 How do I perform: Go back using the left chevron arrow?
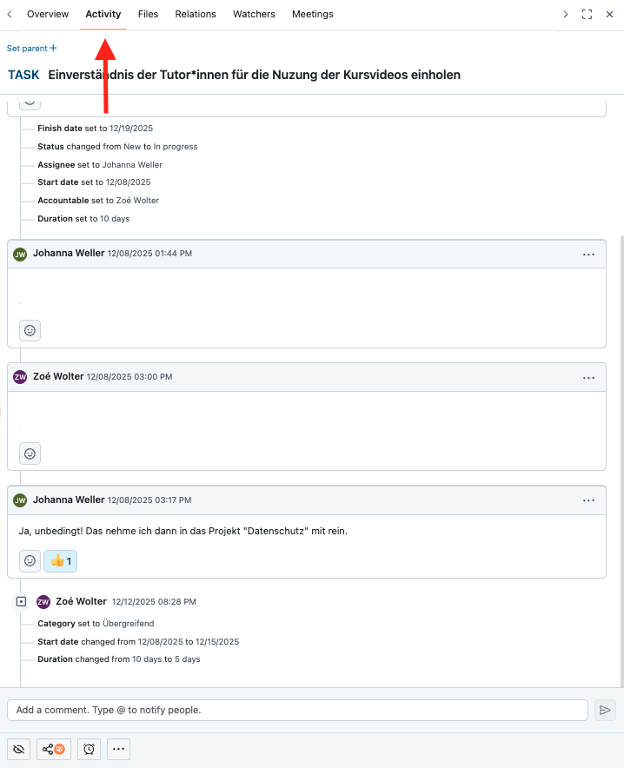[9, 14]
